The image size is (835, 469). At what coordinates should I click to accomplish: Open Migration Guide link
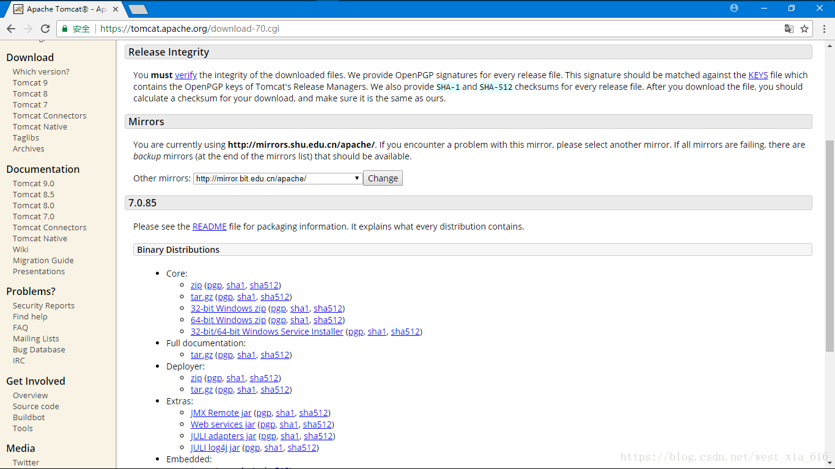[43, 260]
